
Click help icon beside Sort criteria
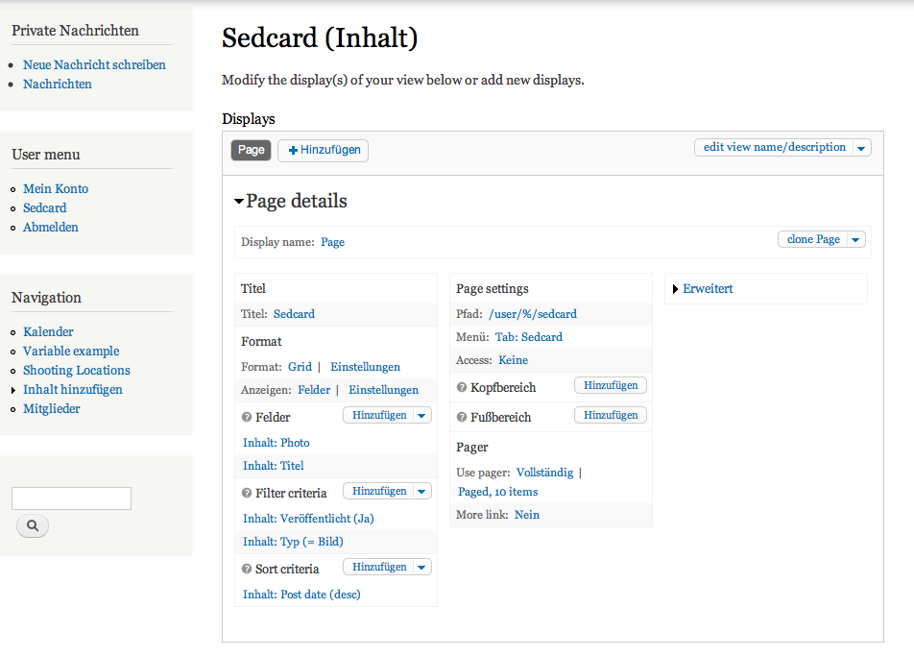247,570
